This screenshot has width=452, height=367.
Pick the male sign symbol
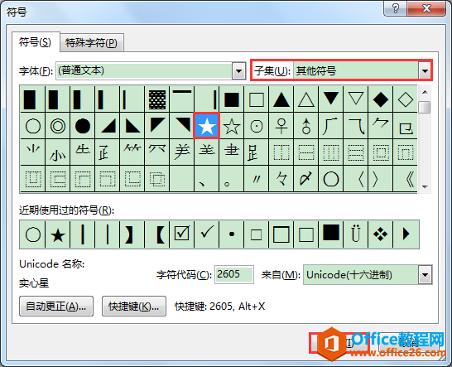(x=306, y=126)
